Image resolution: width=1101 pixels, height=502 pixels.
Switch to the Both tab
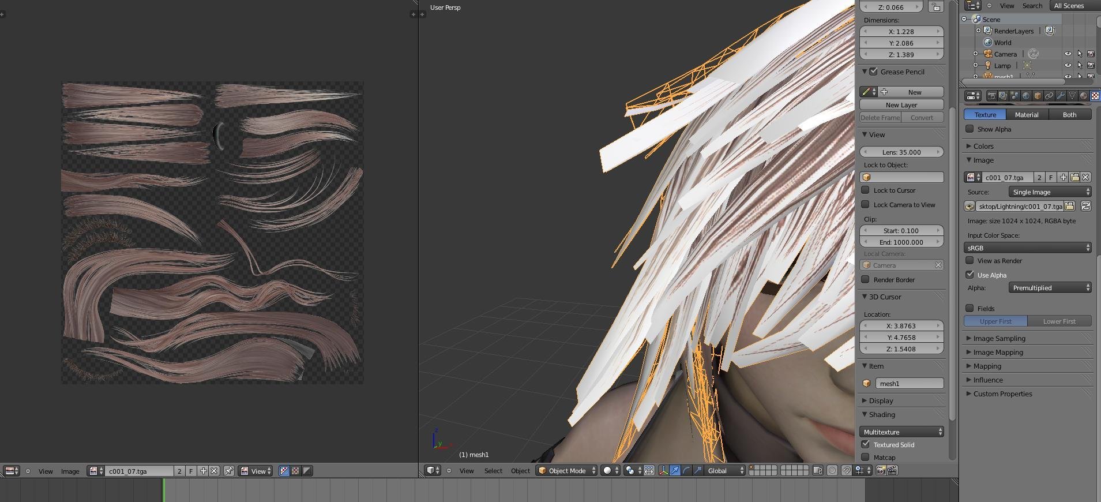(x=1070, y=114)
